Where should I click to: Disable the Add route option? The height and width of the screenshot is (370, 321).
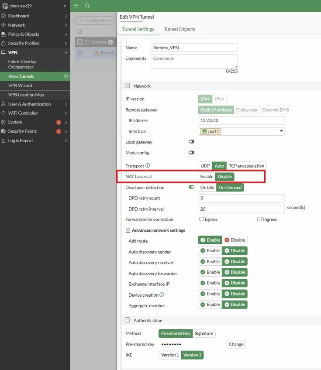point(235,240)
